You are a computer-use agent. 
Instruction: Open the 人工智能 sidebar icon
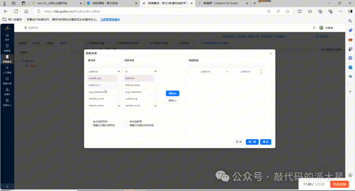[7, 70]
